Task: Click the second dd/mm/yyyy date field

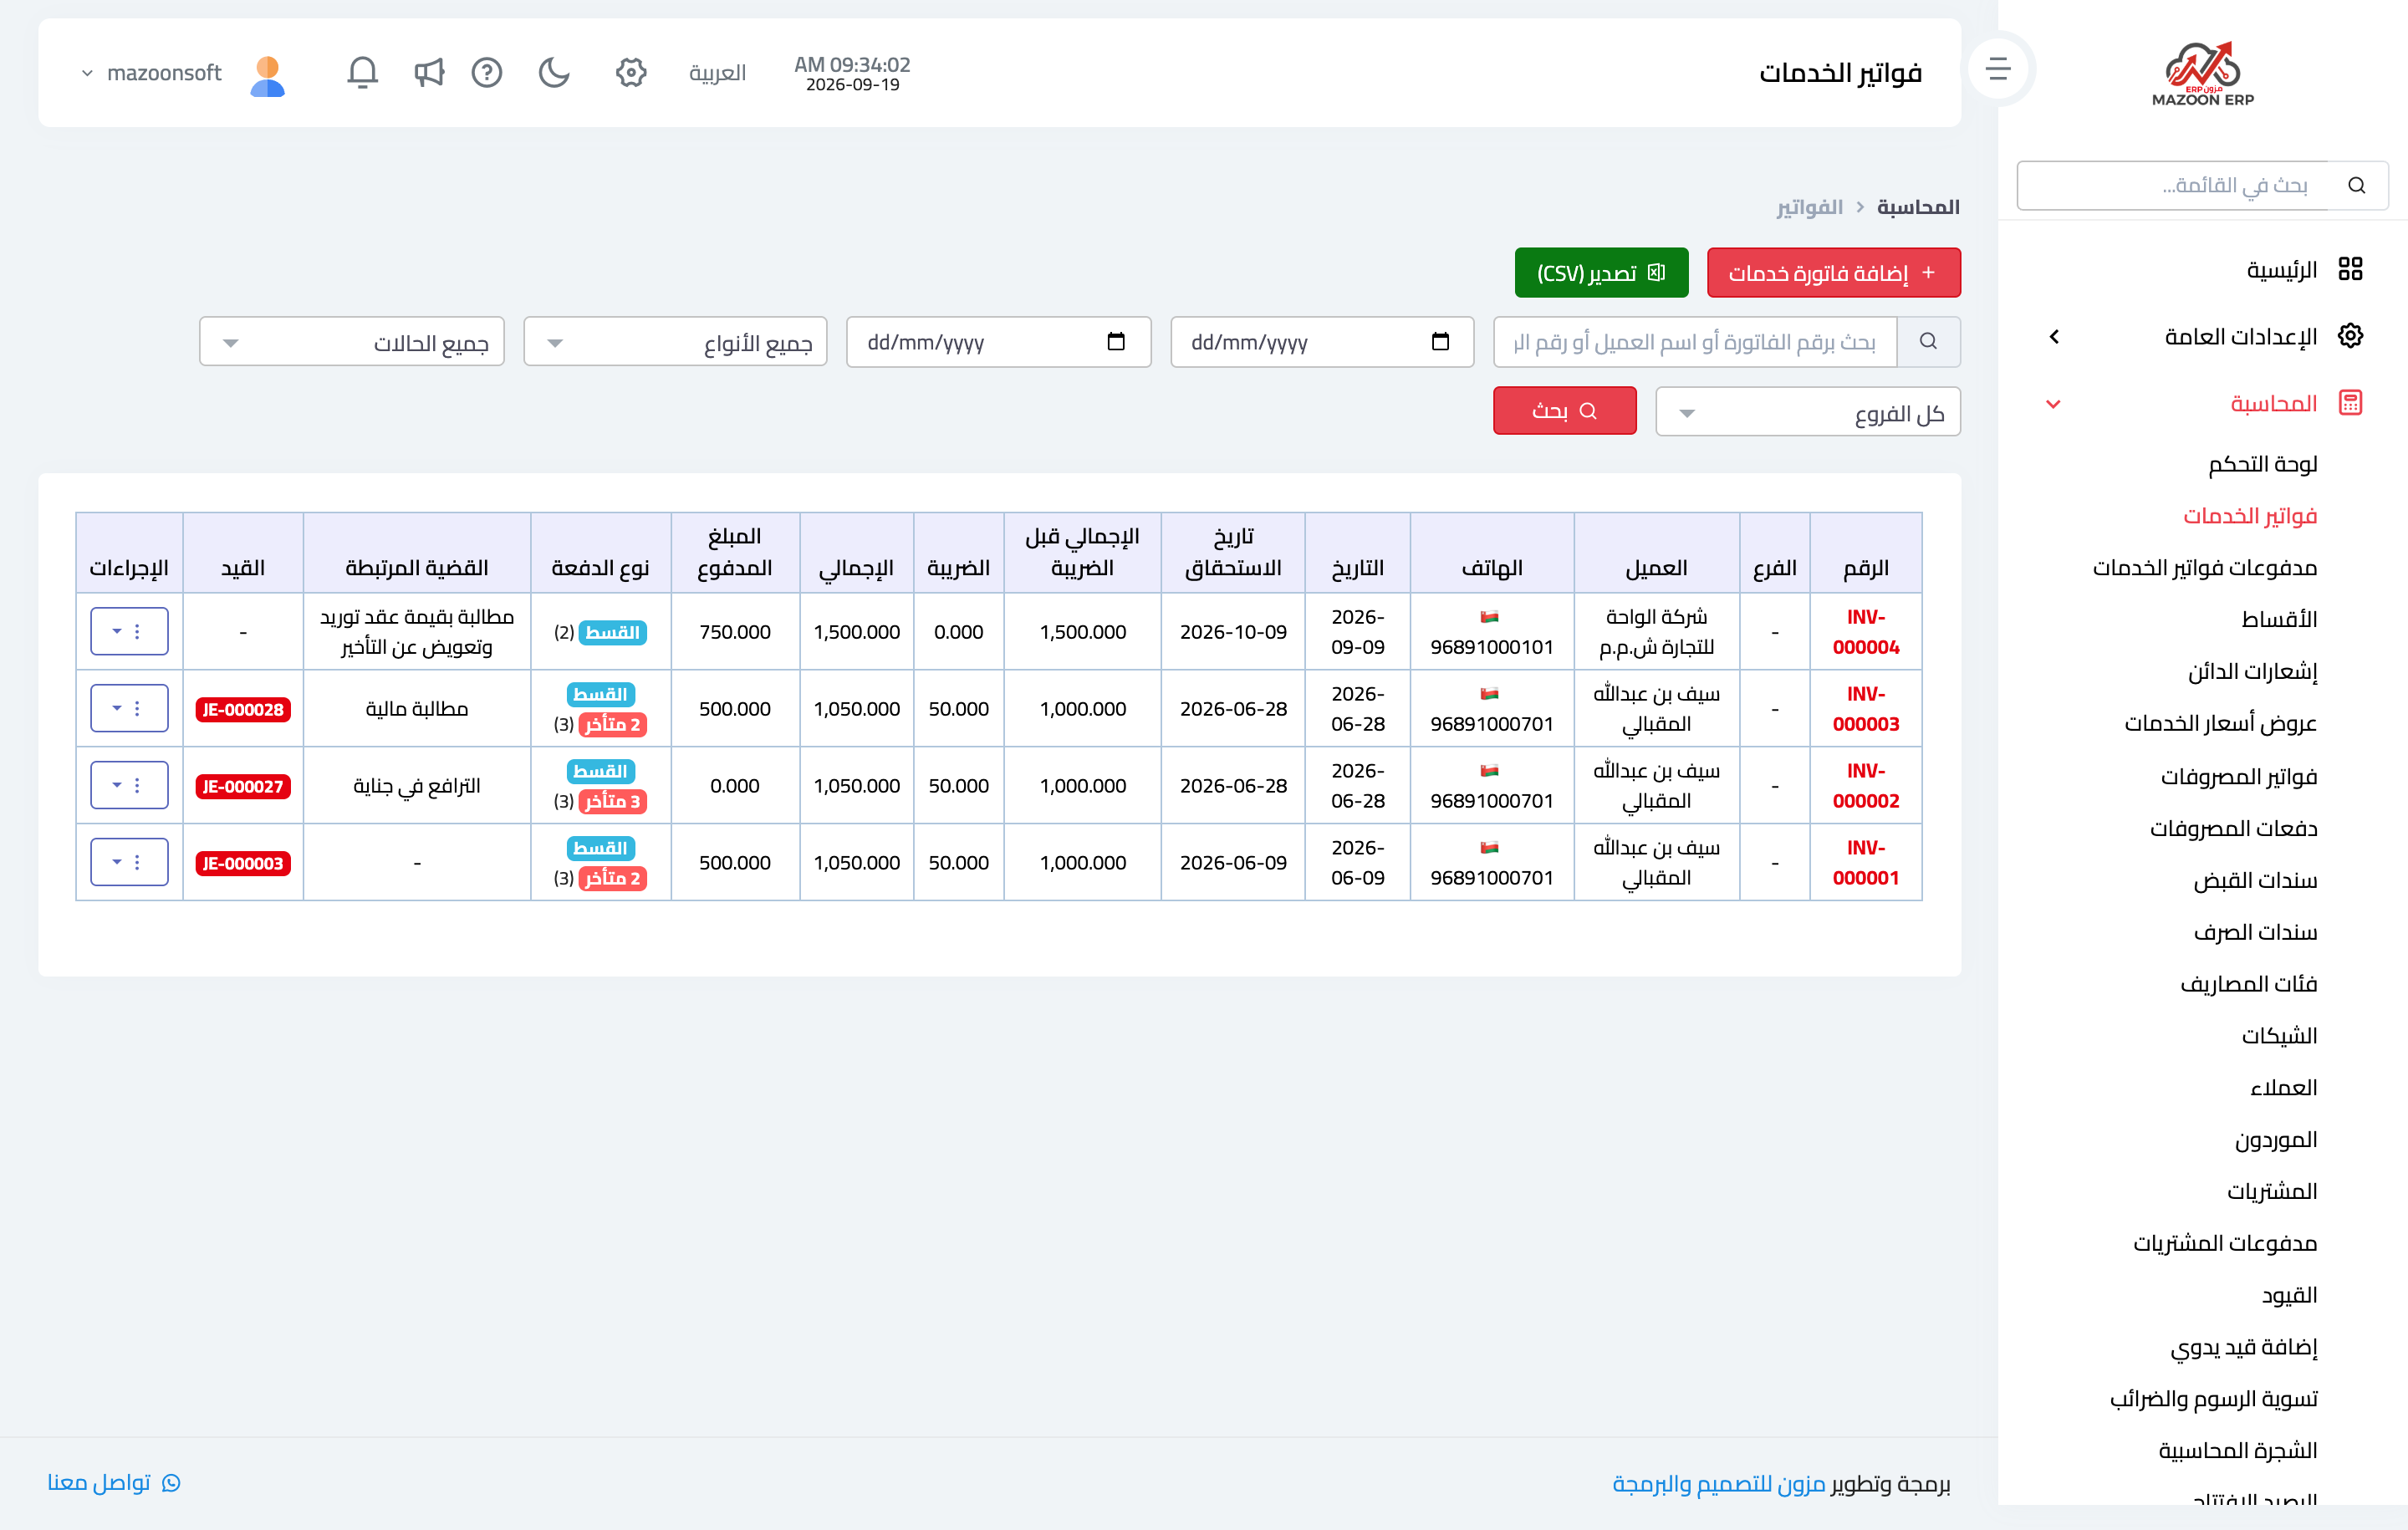Action: point(998,342)
